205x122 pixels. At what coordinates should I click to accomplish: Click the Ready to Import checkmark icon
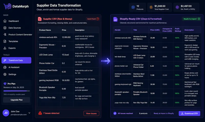tap(199, 19)
